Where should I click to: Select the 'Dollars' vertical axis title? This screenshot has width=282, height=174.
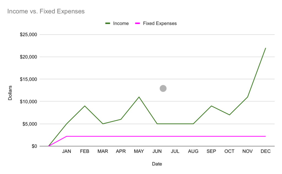pyautogui.click(x=10, y=93)
